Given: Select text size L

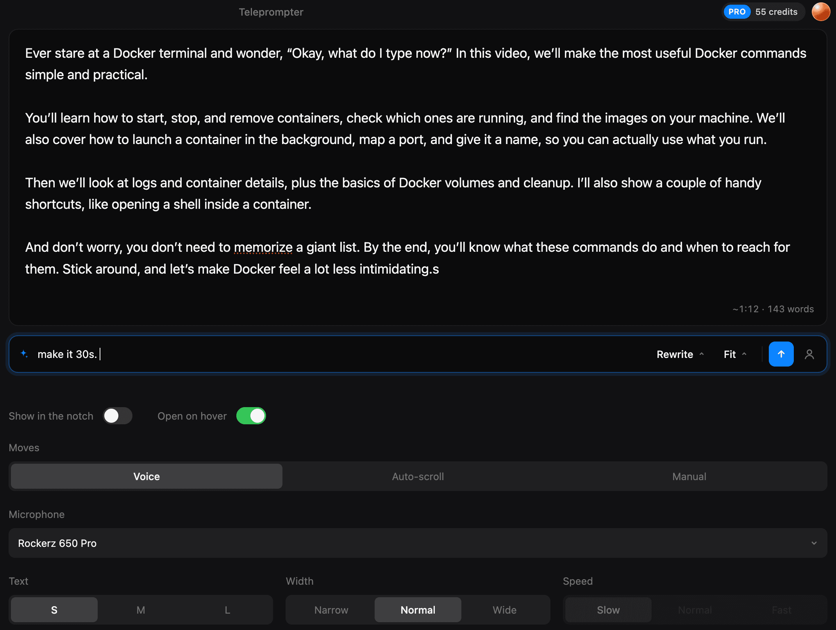Looking at the screenshot, I should (x=227, y=610).
